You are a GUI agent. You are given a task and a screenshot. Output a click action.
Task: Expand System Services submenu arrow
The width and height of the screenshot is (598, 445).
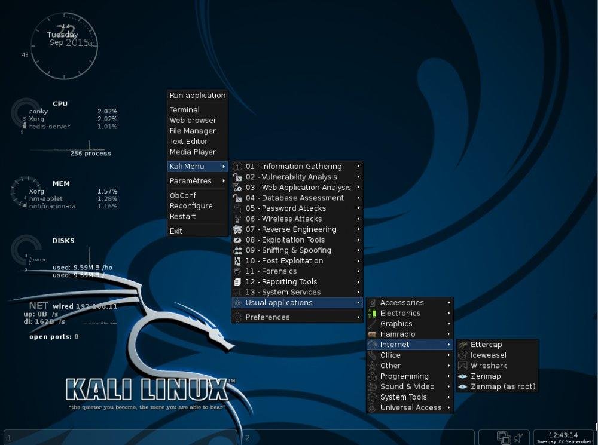point(358,292)
